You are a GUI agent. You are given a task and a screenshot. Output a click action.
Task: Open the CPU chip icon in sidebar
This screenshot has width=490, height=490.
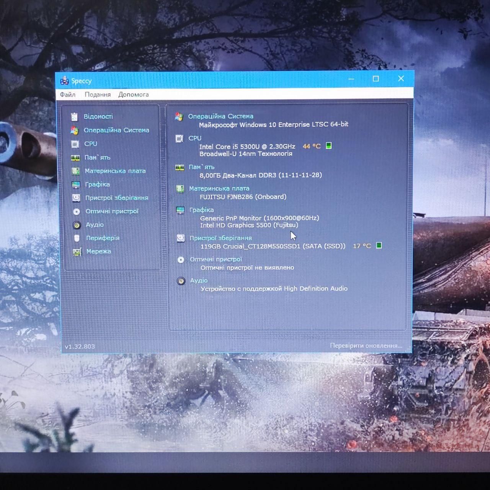click(x=75, y=144)
